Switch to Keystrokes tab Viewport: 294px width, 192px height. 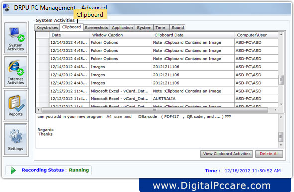[47, 28]
